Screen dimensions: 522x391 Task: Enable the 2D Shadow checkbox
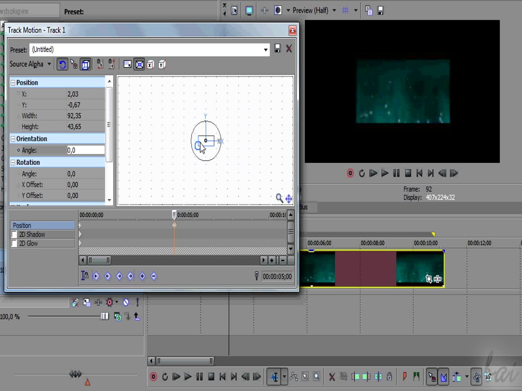tap(14, 234)
